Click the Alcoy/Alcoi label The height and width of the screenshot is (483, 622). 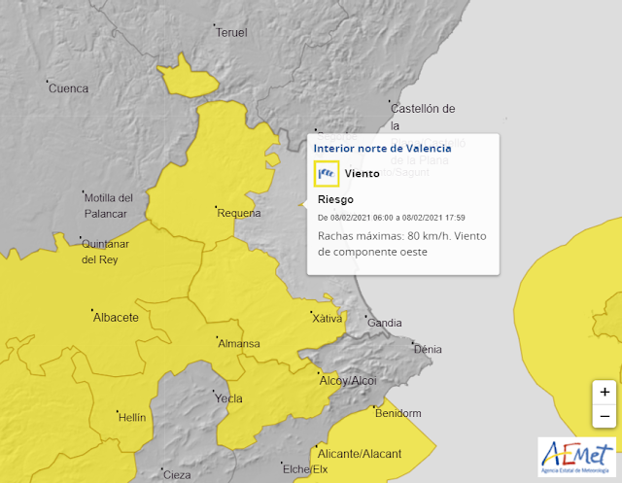click(348, 381)
